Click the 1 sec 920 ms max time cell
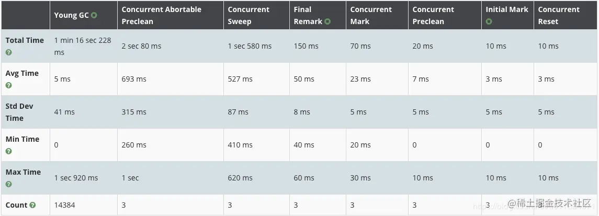The image size is (599, 216). [x=76, y=178]
